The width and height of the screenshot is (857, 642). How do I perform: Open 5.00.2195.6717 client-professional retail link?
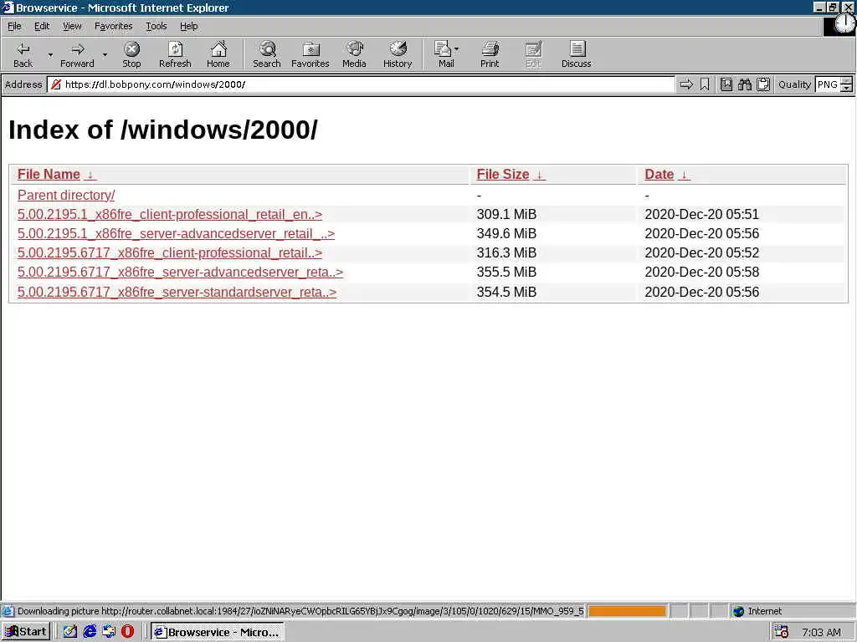click(170, 253)
